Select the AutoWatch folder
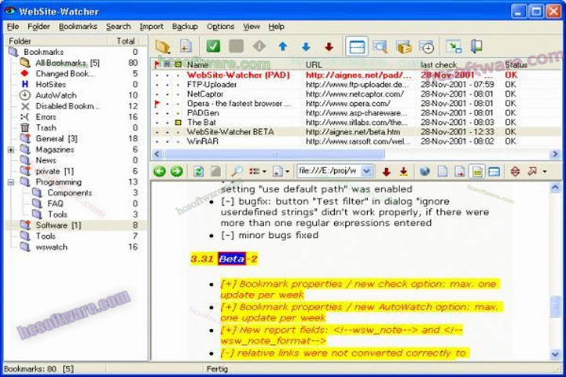Image resolution: width=566 pixels, height=377 pixels. pyautogui.click(x=56, y=95)
